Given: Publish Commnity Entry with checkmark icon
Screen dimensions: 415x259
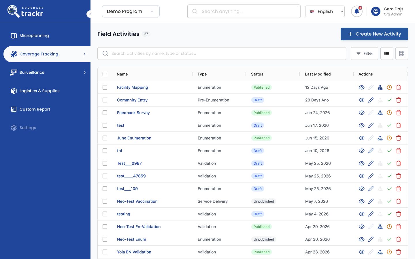Looking at the screenshot, I should 389,100.
